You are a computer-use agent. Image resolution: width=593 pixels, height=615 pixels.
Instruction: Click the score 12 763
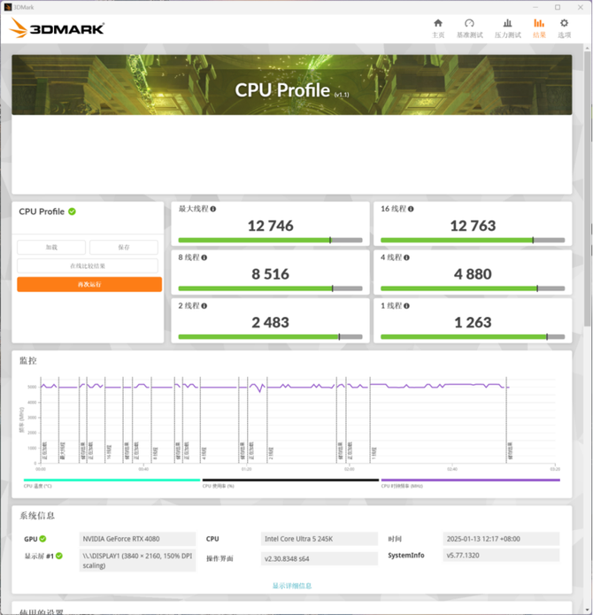click(x=473, y=226)
